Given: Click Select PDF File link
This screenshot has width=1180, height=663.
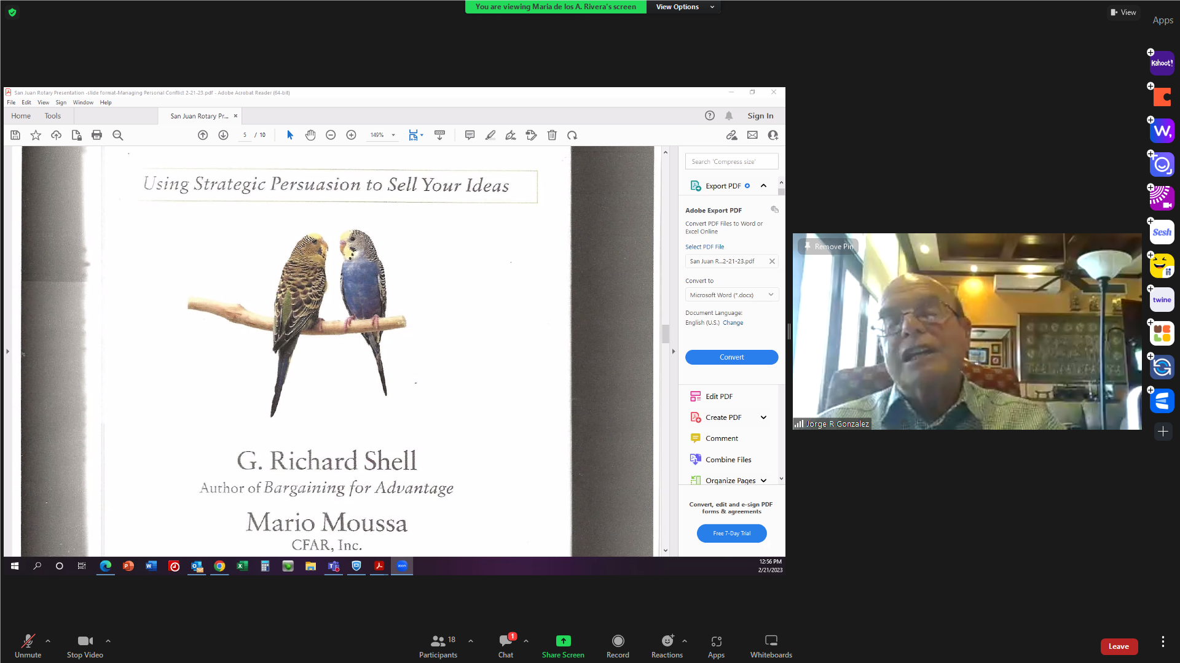Looking at the screenshot, I should pyautogui.click(x=704, y=247).
